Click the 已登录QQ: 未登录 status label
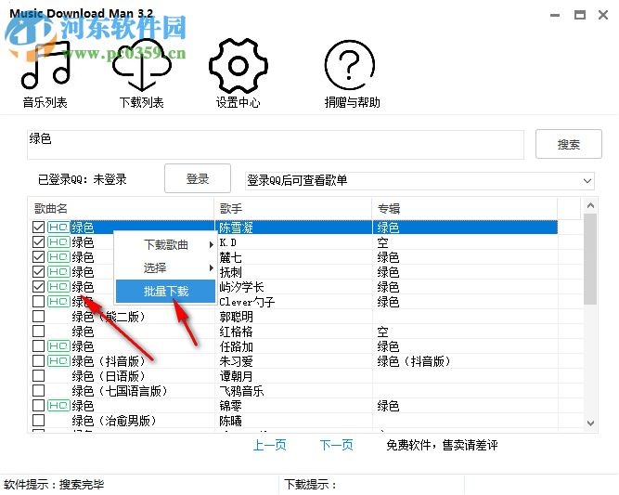This screenshot has width=619, height=495. pyautogui.click(x=82, y=180)
